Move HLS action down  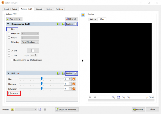[63, 73]
